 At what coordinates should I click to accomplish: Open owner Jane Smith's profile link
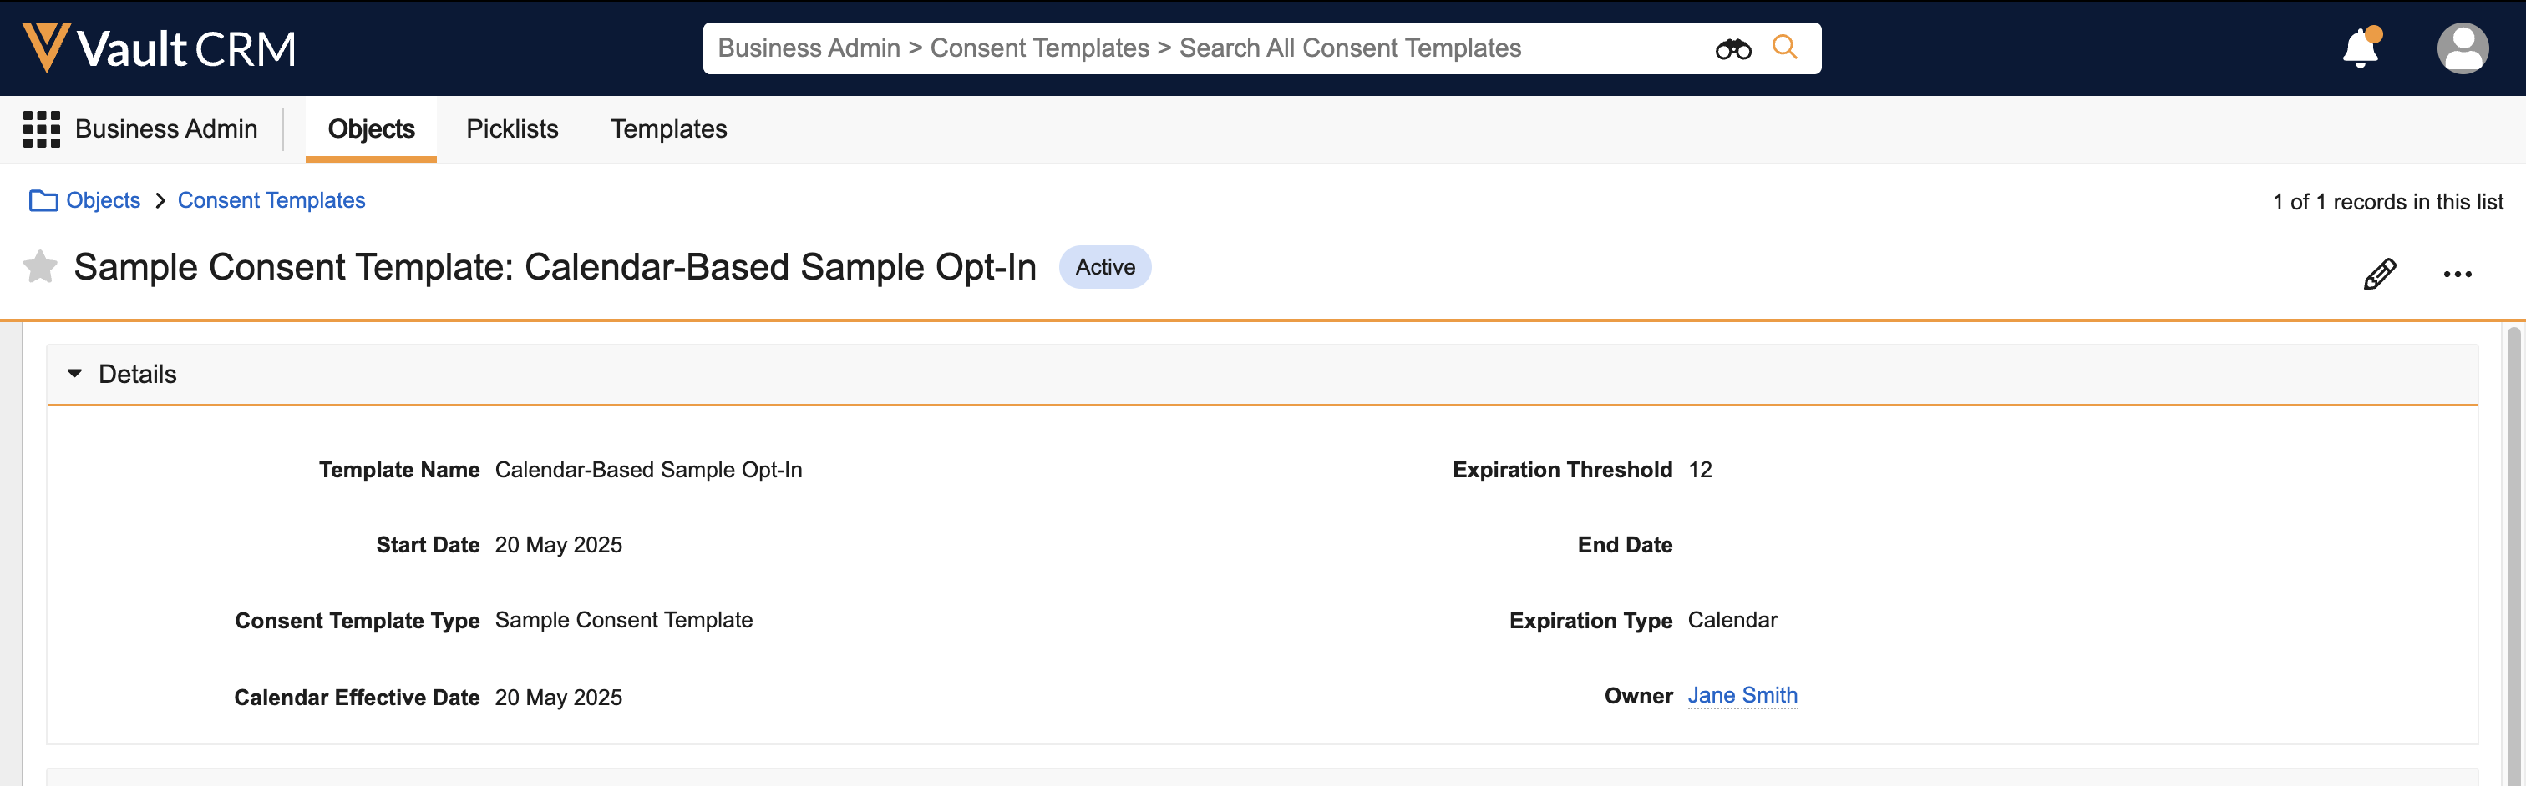(1742, 696)
